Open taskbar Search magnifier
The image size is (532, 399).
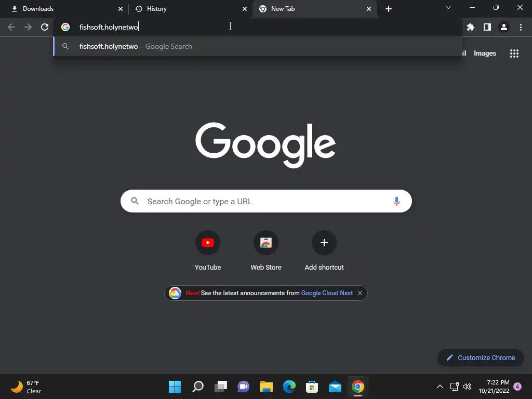click(x=198, y=387)
